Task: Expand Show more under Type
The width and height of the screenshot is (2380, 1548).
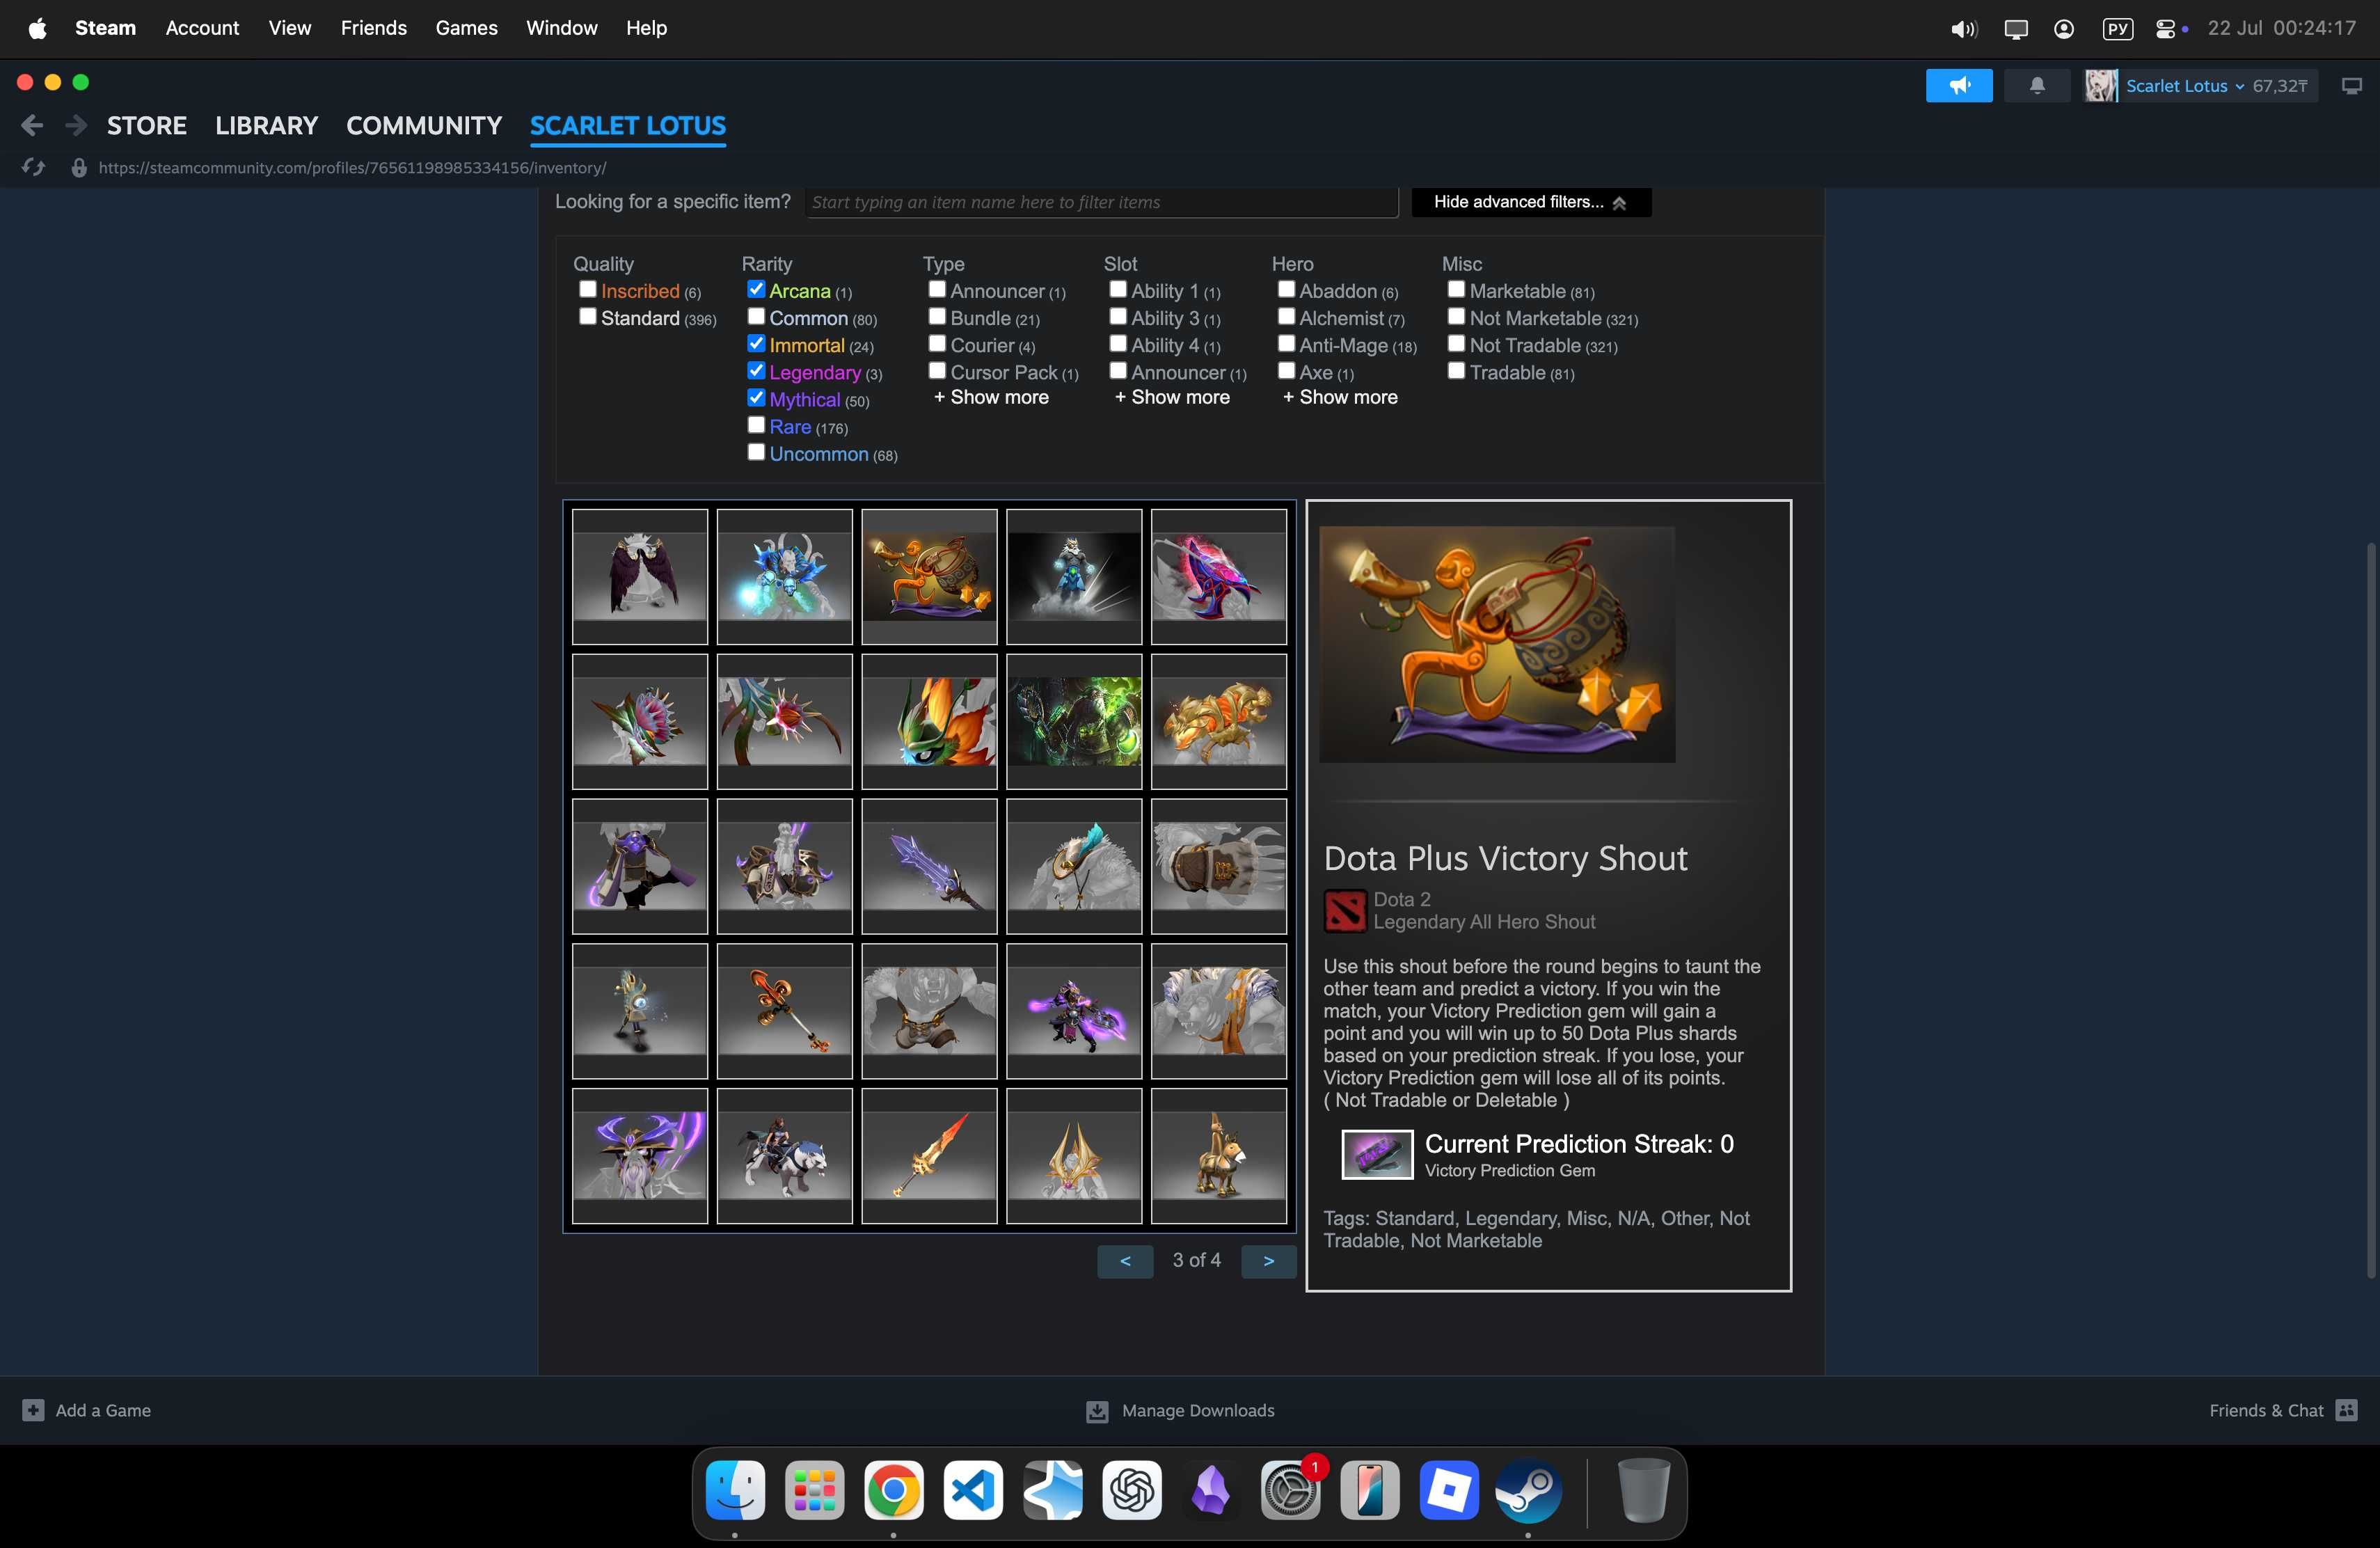Action: coord(991,398)
